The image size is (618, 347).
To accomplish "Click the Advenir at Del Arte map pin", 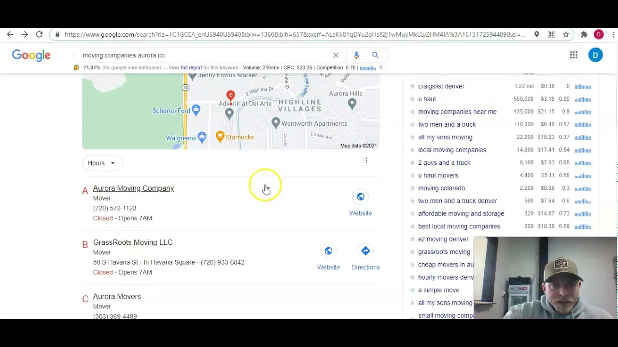I will coord(229,113).
